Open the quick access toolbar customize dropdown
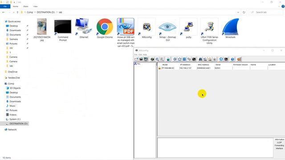The height and width of the screenshot is (160, 285). [14, 2]
